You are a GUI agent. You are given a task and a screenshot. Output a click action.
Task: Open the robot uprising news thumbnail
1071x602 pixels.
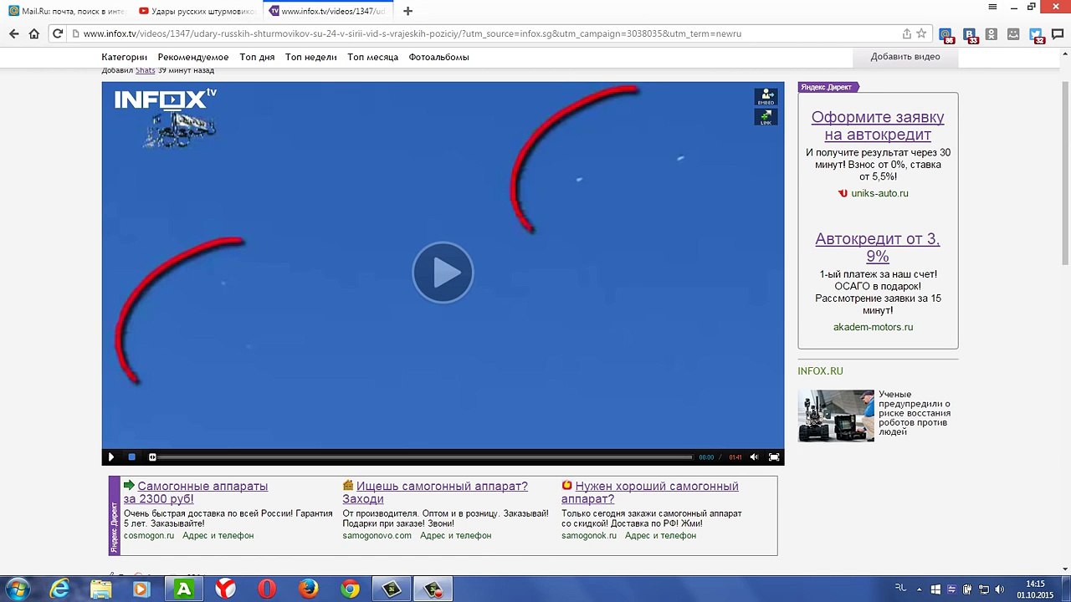coord(836,416)
